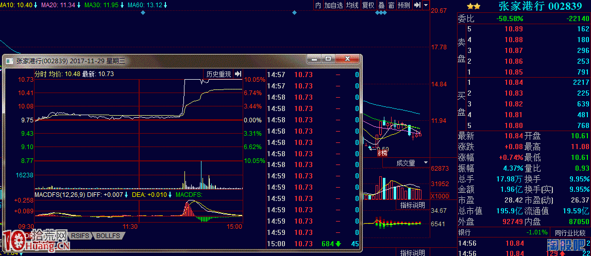
Task: Click the 张家港行 002839 stock title
Action: point(540,6)
